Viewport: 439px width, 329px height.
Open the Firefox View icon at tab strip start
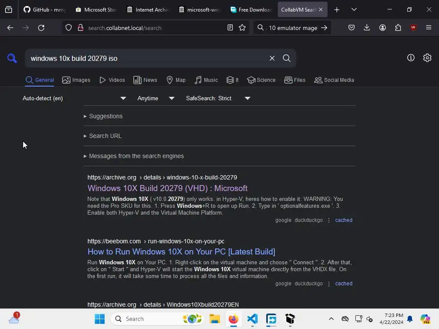[x=9, y=9]
